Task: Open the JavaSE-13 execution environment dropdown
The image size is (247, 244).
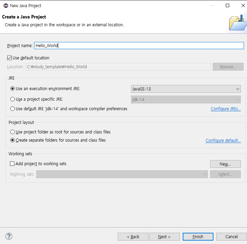Action: [x=186, y=89]
